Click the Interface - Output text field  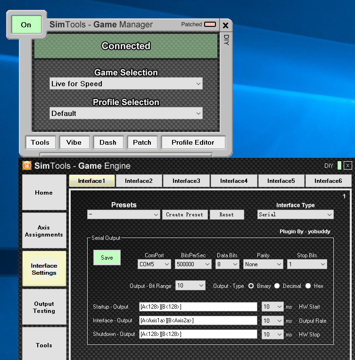pyautogui.click(x=198, y=320)
